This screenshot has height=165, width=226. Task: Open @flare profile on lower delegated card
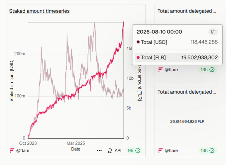(x=171, y=151)
